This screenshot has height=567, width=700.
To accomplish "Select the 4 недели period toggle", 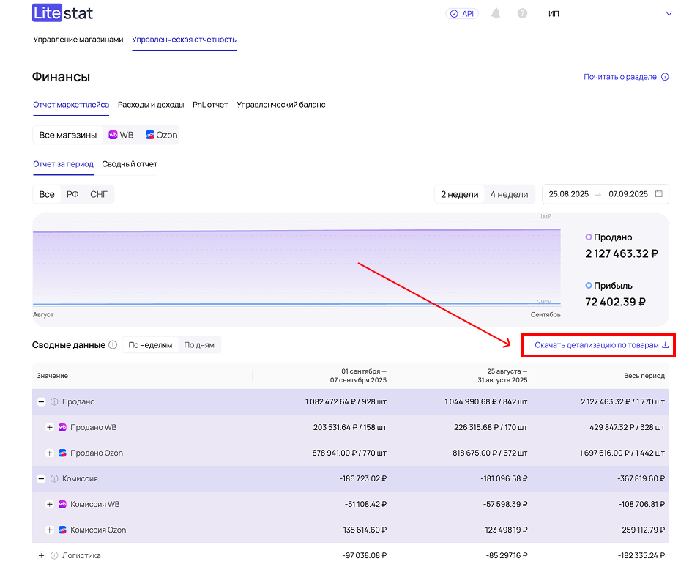I will (509, 194).
